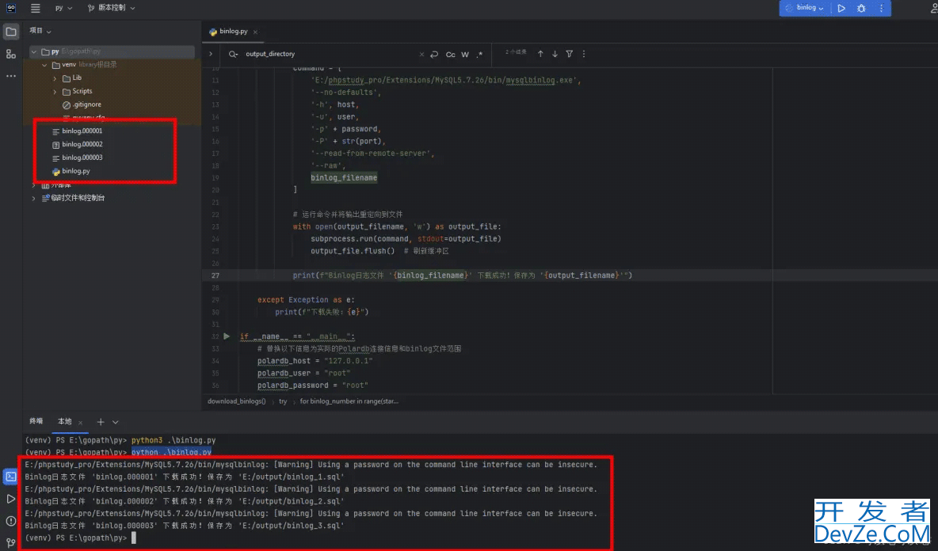Open more run actions menu

coord(881,9)
